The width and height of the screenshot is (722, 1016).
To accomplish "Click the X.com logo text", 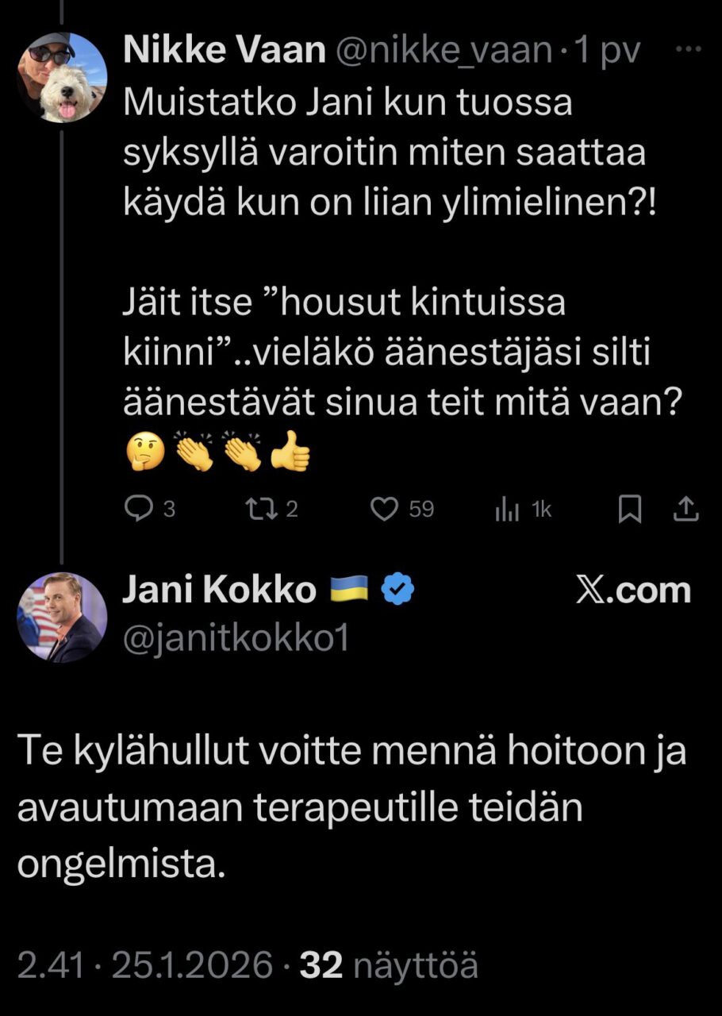I will 632,591.
